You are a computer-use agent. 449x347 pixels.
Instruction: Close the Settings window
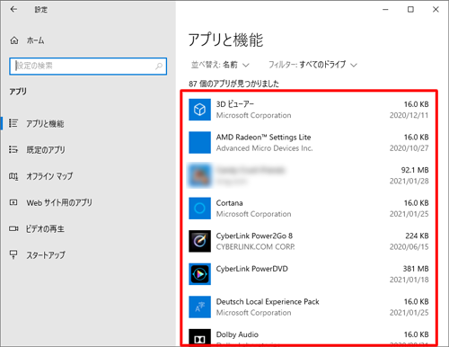click(436, 10)
